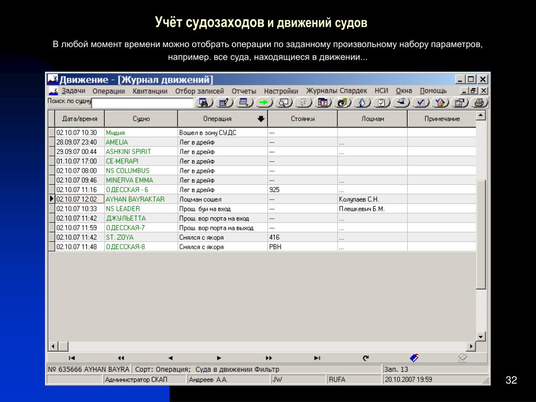
Task: Click the ship toolbar icon
Action: coord(401,102)
